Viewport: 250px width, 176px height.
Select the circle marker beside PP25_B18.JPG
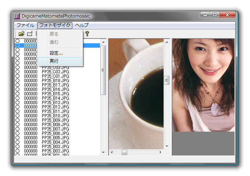(17, 81)
